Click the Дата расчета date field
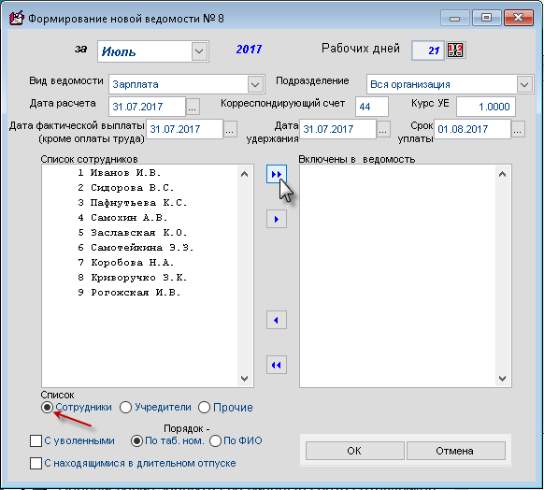Image resolution: width=544 pixels, height=490 pixels. [147, 107]
